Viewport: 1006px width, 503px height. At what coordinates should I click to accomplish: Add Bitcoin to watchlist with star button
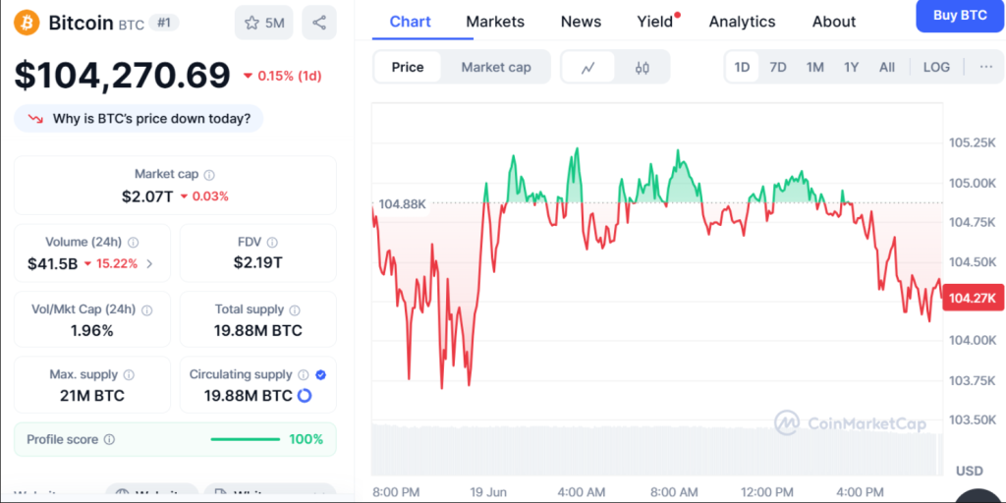pos(263,24)
